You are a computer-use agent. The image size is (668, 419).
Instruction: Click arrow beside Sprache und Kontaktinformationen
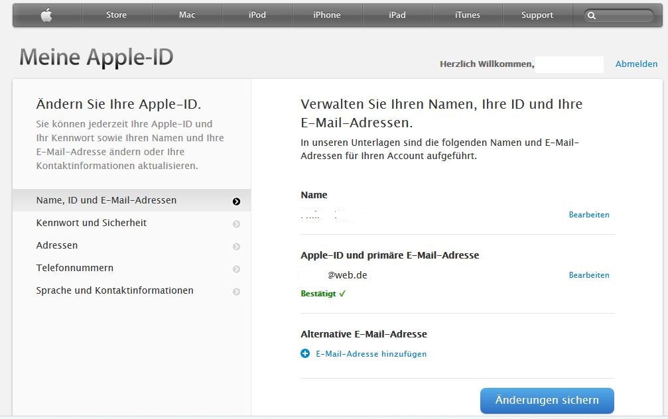(236, 292)
